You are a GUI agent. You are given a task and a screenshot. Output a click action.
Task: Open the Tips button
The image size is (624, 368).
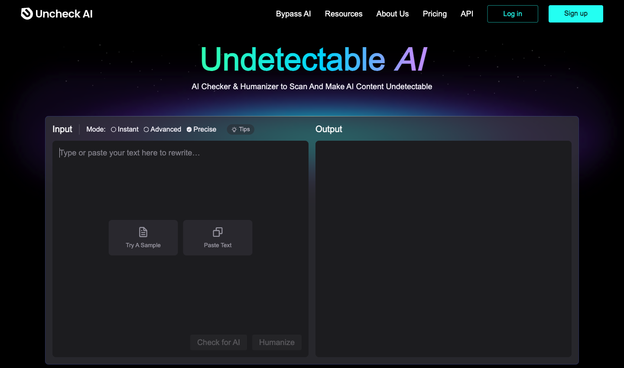pyautogui.click(x=240, y=129)
